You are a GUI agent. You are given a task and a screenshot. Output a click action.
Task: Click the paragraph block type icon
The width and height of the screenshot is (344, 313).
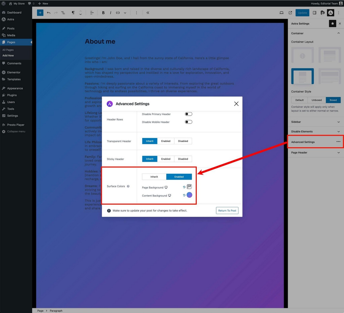73,13
